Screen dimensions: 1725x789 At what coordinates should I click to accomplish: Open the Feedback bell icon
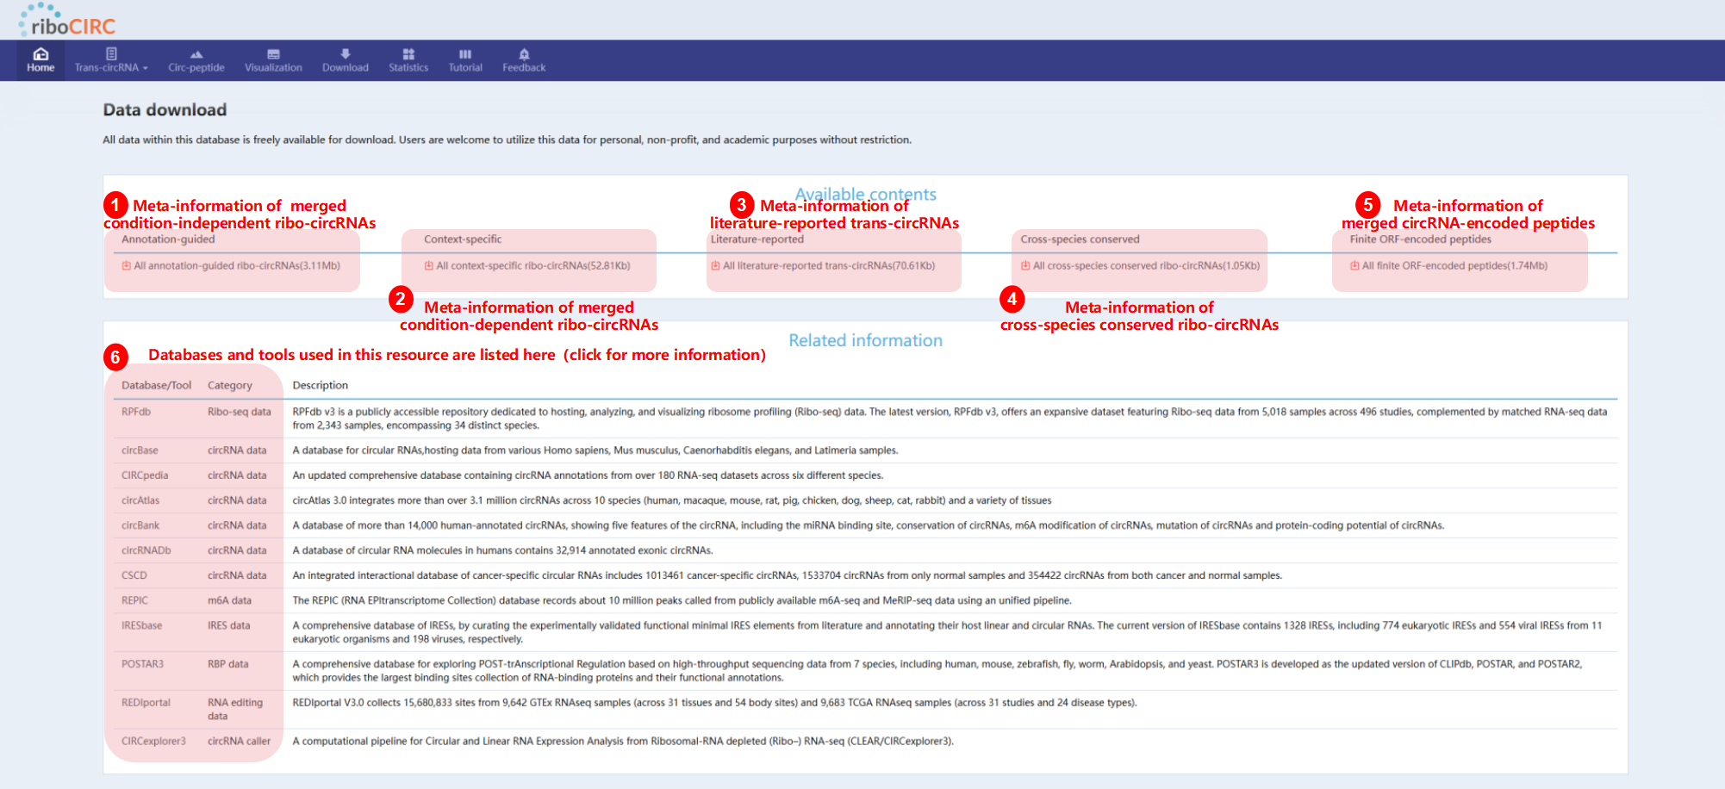click(x=524, y=54)
